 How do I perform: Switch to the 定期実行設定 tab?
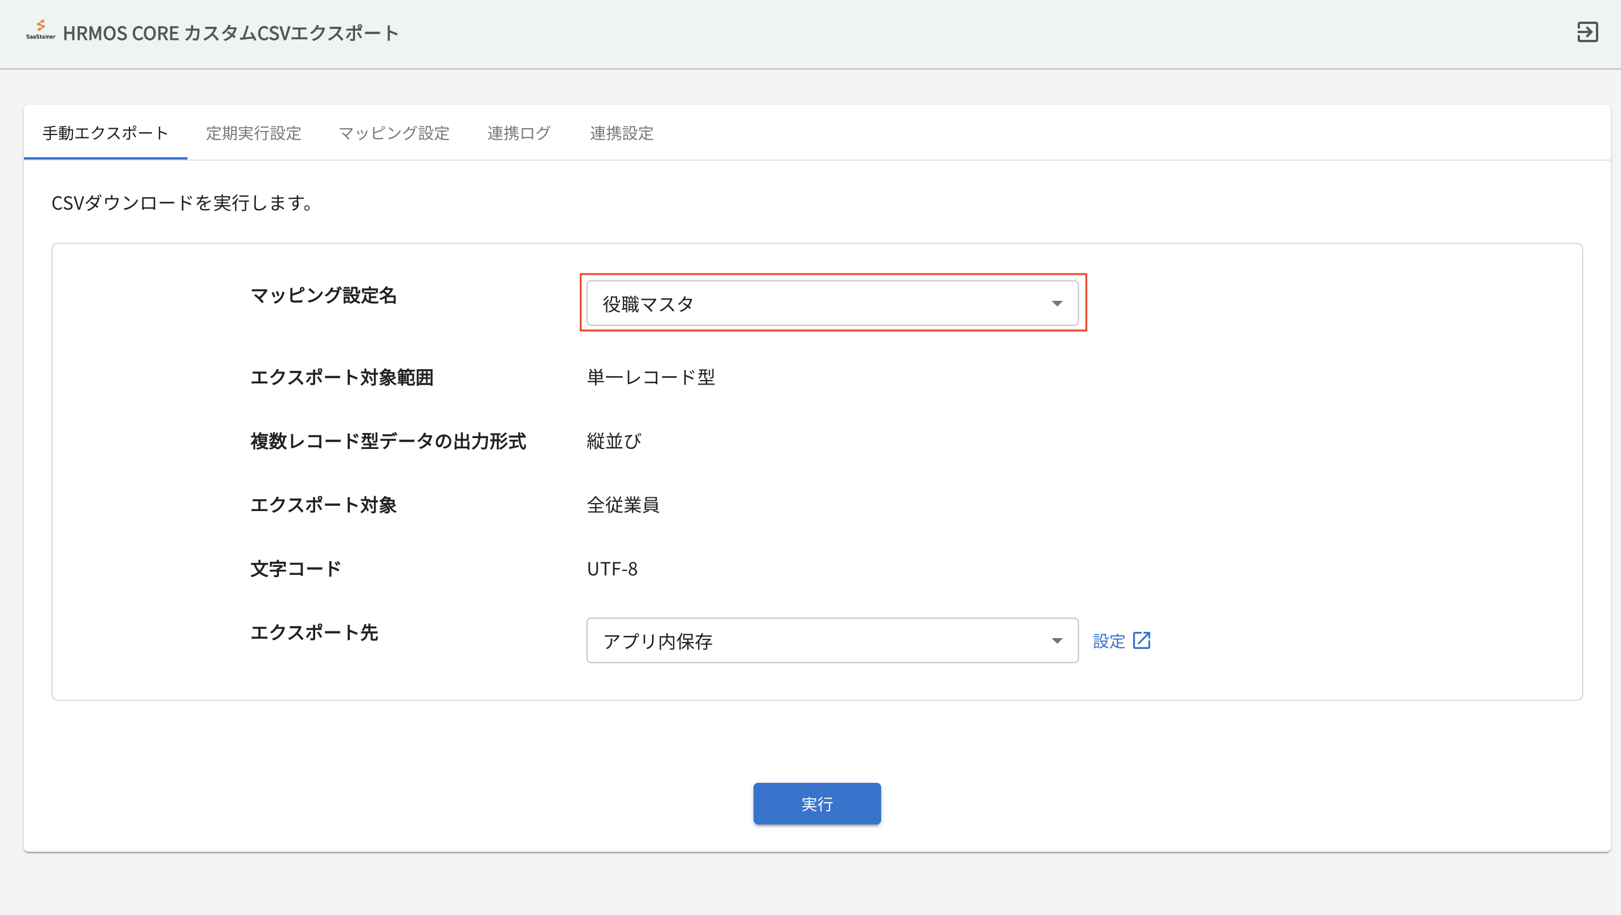click(254, 133)
